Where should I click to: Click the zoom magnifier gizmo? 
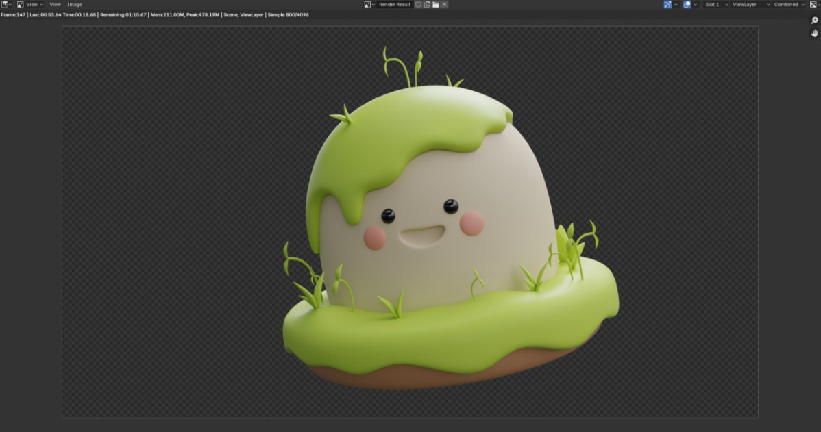tap(814, 21)
